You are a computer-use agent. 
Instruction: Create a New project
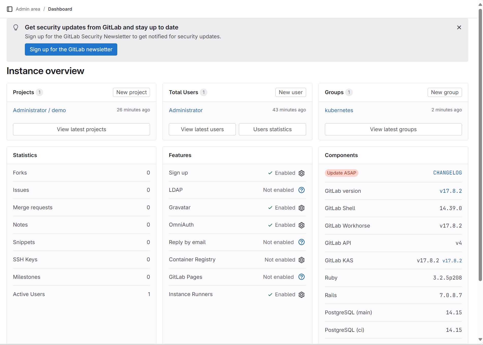(x=131, y=92)
